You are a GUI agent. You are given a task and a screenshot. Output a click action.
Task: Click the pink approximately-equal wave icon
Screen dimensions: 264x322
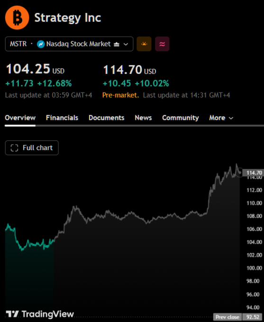point(162,44)
